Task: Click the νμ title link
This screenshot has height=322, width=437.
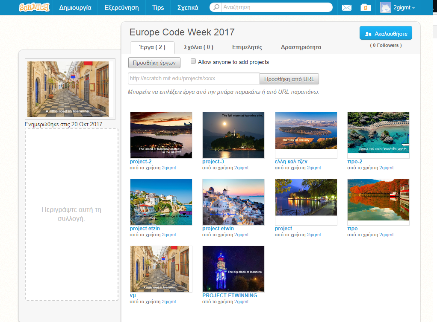Action: (x=133, y=295)
